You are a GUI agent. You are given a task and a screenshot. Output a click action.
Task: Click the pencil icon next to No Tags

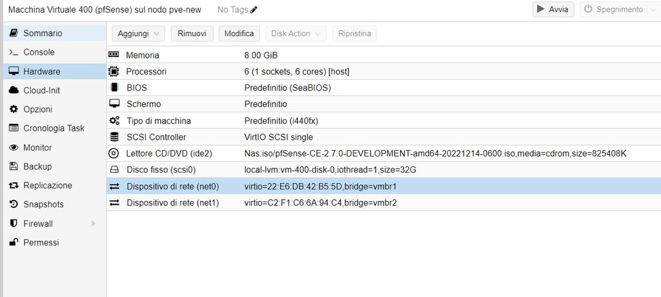[253, 10]
